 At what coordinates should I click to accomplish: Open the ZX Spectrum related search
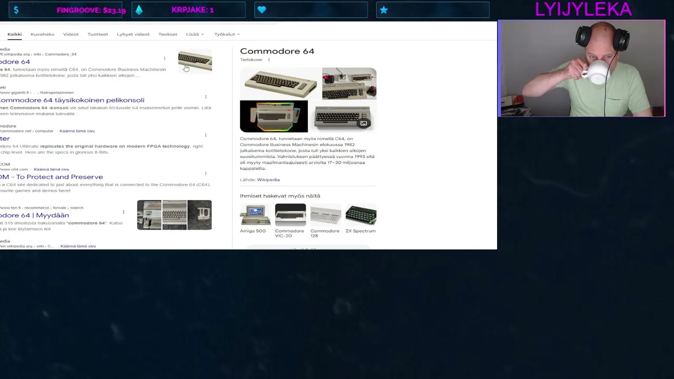pos(361,219)
